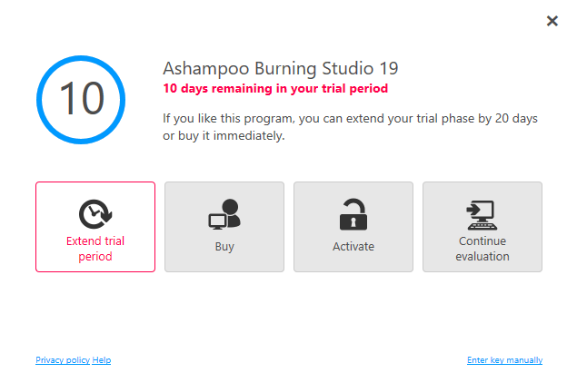
Task: Select the 'Extend trial period' text label
Action: point(95,249)
